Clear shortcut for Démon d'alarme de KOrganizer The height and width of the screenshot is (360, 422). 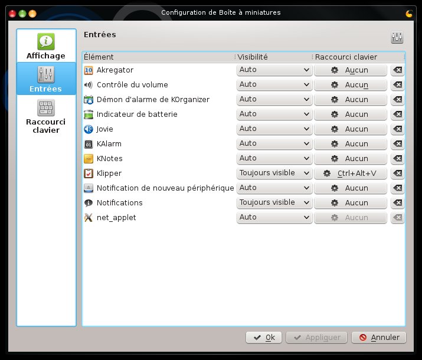(x=398, y=100)
